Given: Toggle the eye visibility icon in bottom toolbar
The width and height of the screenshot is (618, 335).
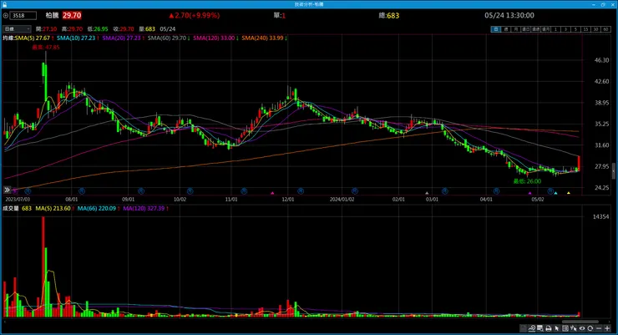Looking at the screenshot, I should (582, 328).
